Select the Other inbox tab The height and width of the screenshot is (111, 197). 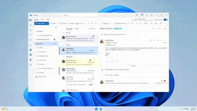(77, 29)
